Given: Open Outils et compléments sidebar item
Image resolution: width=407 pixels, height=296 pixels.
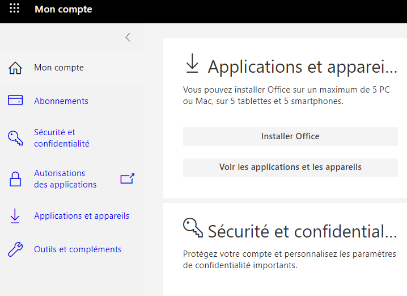Looking at the screenshot, I should pyautogui.click(x=78, y=249).
